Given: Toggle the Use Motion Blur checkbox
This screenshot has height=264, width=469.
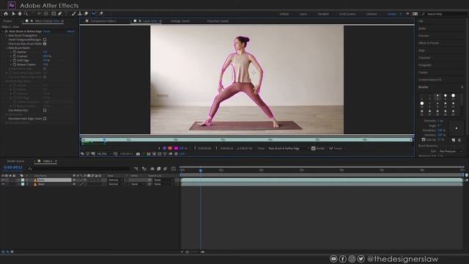Looking at the screenshot, I should click(x=45, y=110).
